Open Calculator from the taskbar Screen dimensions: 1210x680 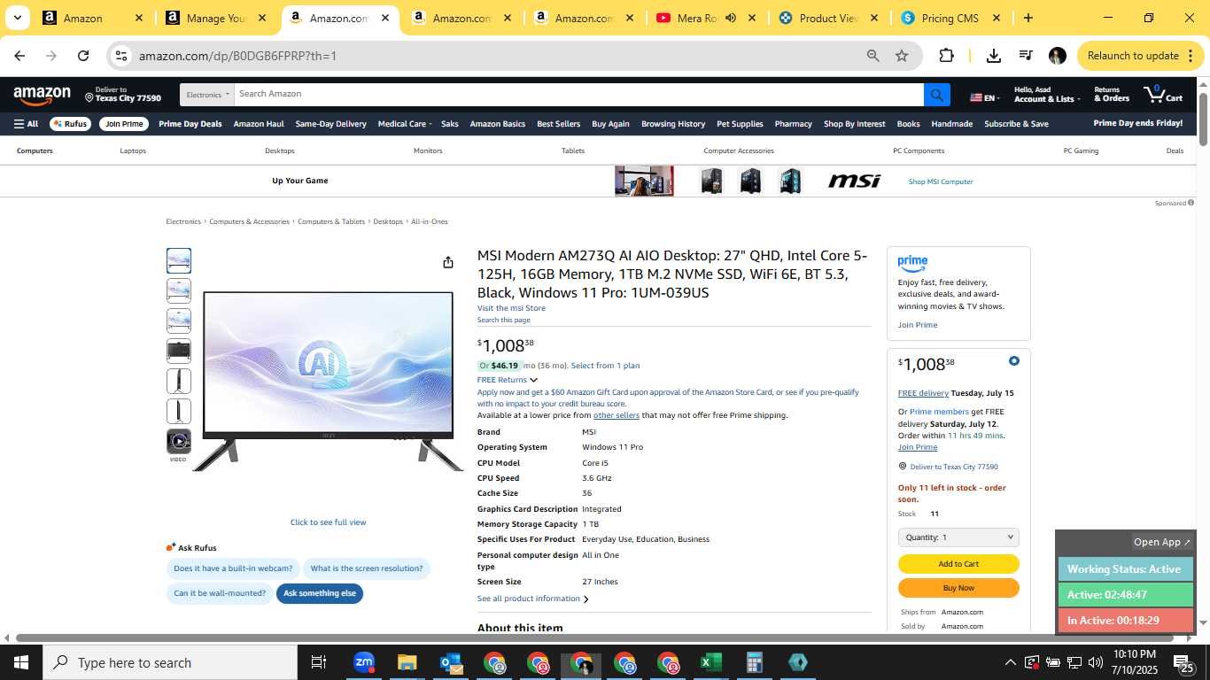pos(754,662)
